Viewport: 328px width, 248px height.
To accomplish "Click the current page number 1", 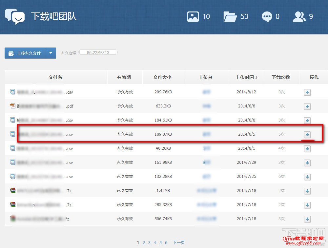I will tap(138, 242).
